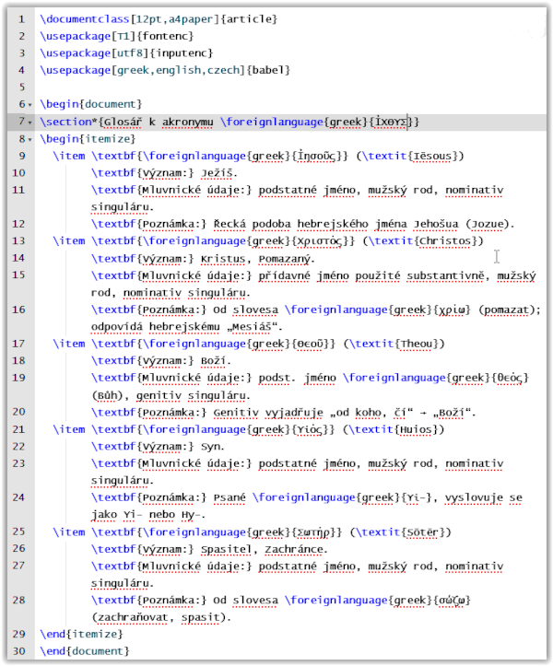
Task: Collapse the \section fold arrow on line 7
Action: pos(30,123)
